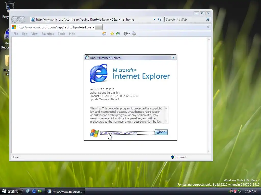Click the About dialog title bar icon
This screenshot has width=261, height=195.
(x=87, y=58)
